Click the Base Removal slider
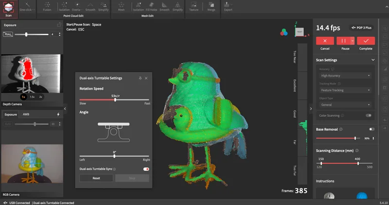This screenshot has width=389, height=205. (338, 138)
